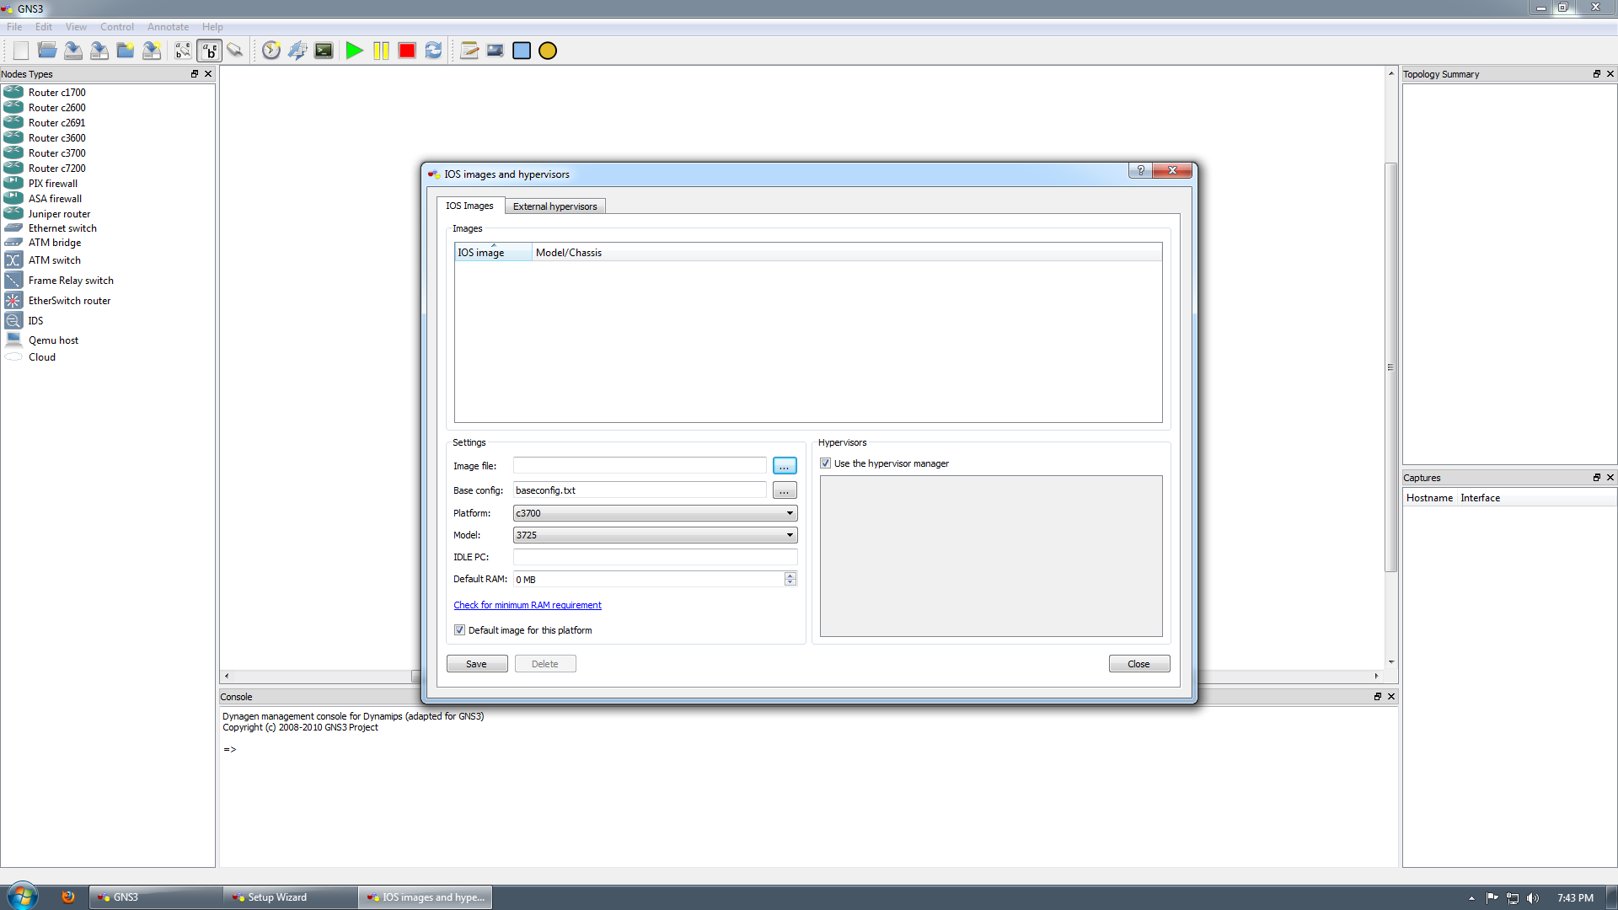Click Check for minimum RAM requirement link

528,605
